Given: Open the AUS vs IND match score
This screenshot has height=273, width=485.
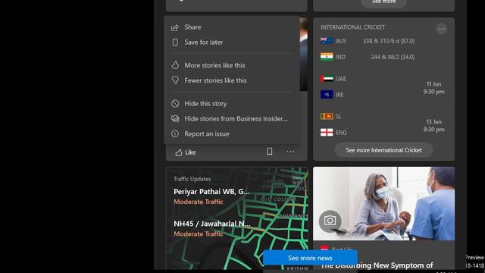Looking at the screenshot, I should click(x=383, y=49).
